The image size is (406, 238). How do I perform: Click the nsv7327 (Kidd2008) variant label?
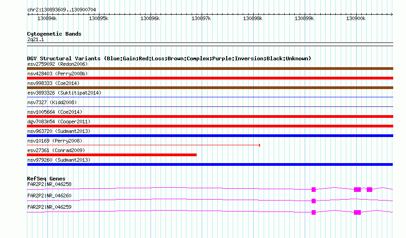tap(52, 102)
